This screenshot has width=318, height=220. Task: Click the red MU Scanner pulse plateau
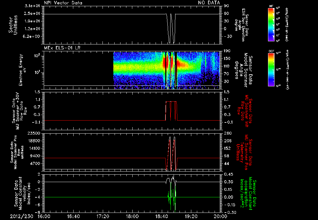pos(171,102)
